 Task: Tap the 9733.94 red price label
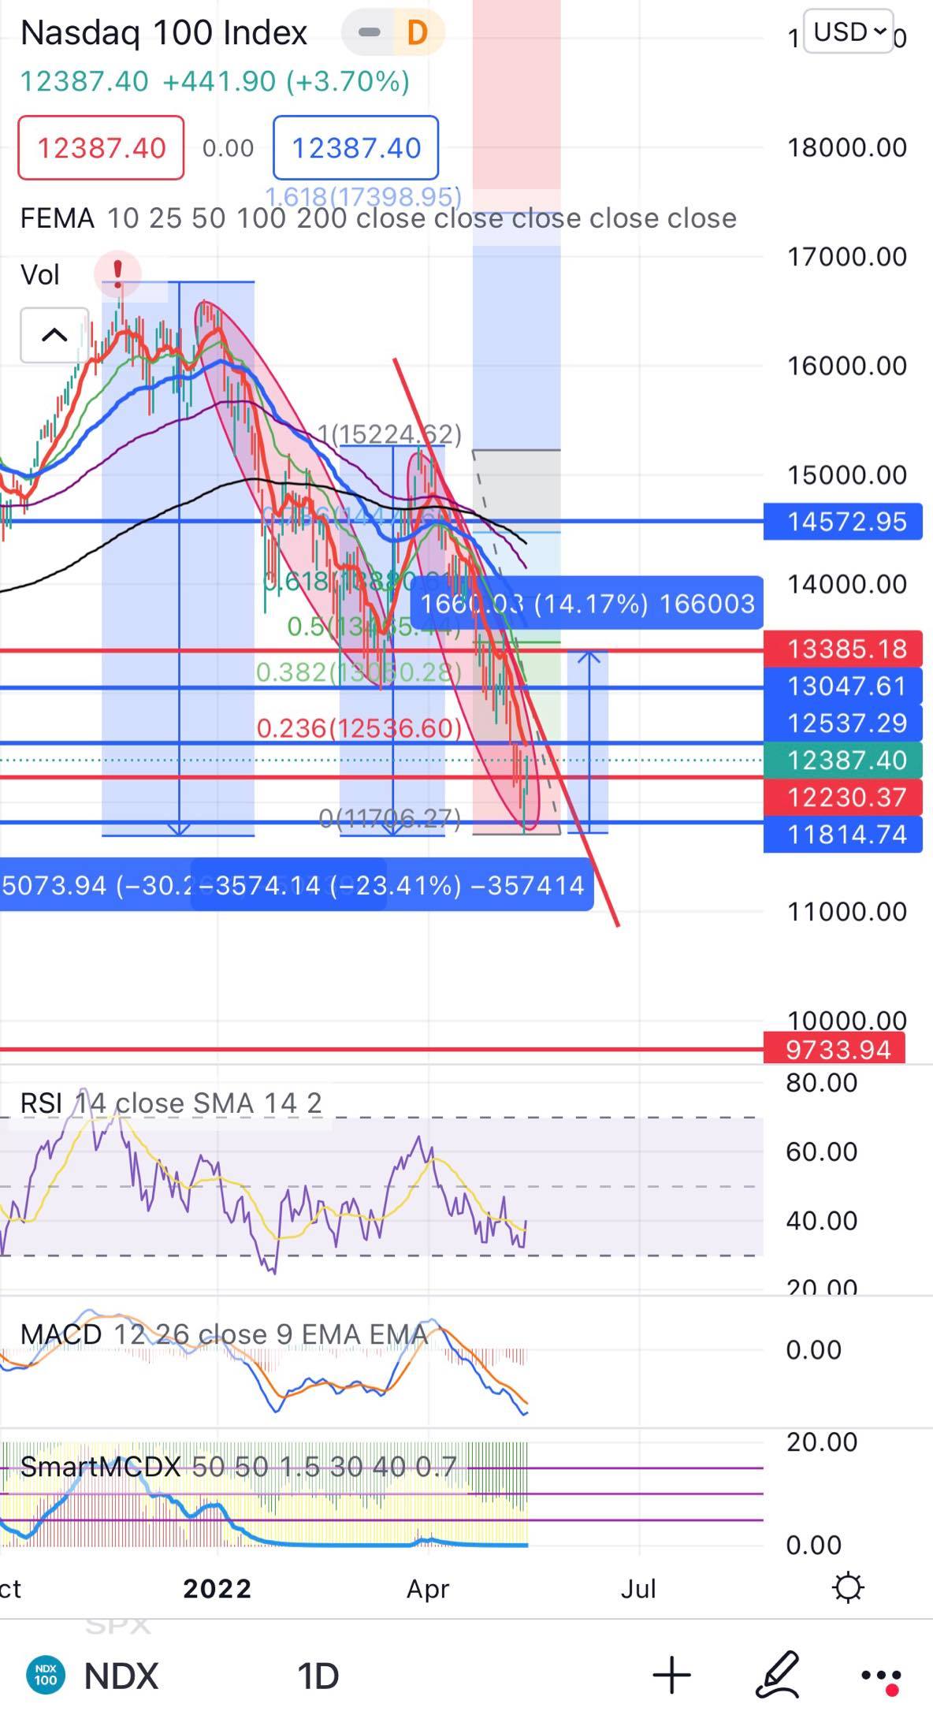click(835, 1050)
